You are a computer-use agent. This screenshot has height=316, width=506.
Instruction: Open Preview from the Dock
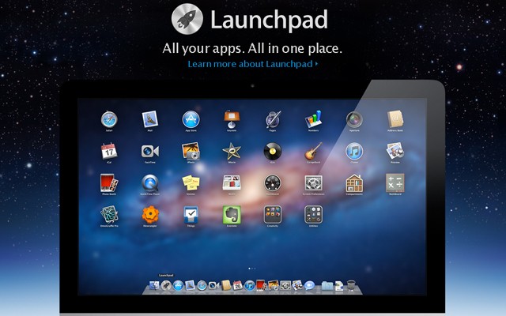pos(297,285)
